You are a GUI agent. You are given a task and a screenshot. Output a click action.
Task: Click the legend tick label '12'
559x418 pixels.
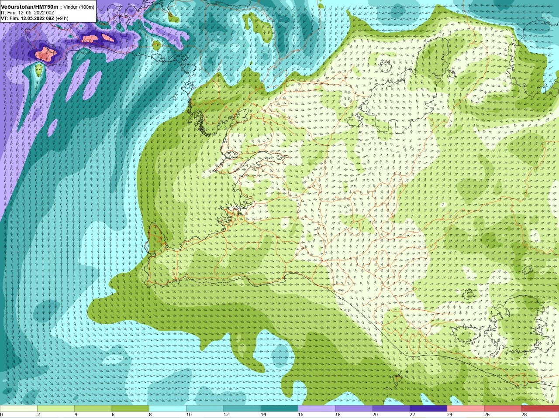pyautogui.click(x=226, y=415)
